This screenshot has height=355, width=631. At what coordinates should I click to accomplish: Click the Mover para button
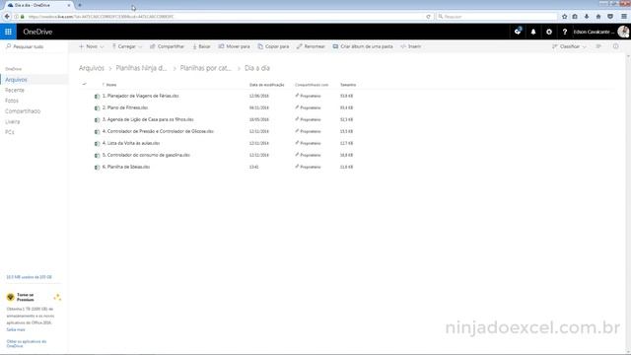tap(235, 46)
